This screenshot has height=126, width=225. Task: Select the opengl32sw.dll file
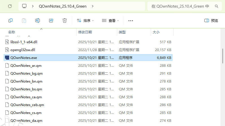pos(23,50)
